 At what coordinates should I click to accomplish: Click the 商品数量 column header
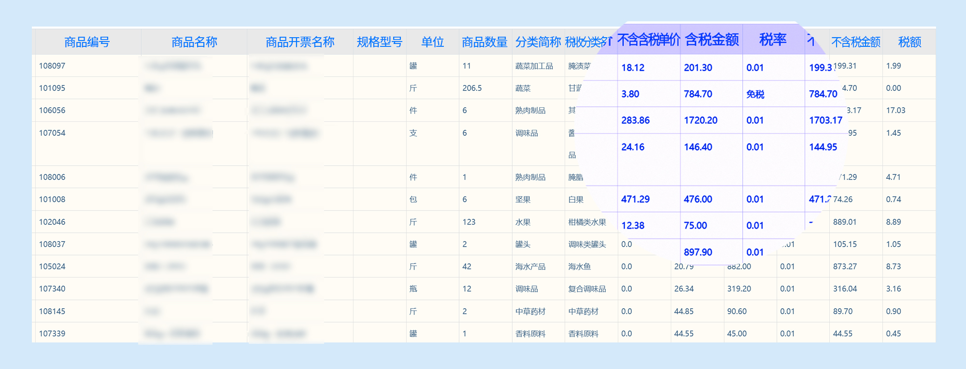tap(484, 42)
